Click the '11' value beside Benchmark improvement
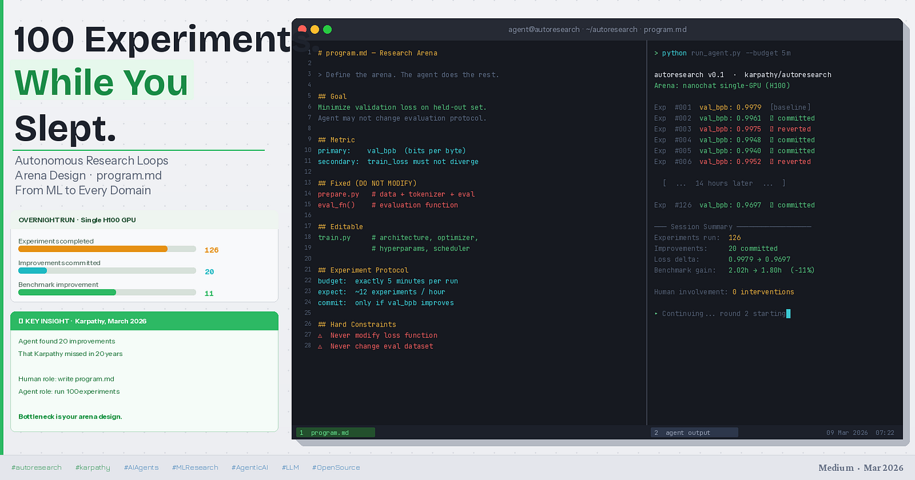 click(x=209, y=293)
